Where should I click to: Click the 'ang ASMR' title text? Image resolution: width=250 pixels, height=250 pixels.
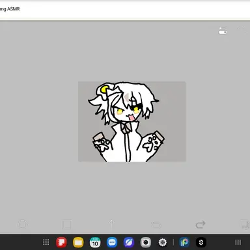(x=10, y=9)
